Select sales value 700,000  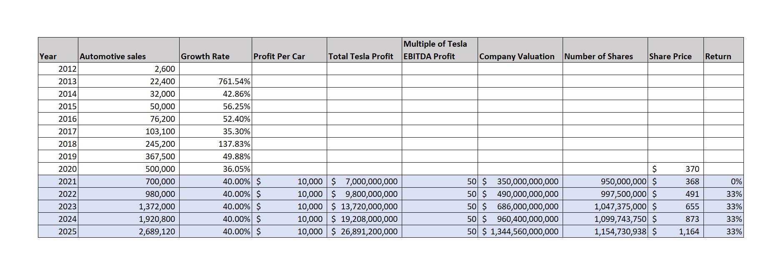tap(129, 181)
